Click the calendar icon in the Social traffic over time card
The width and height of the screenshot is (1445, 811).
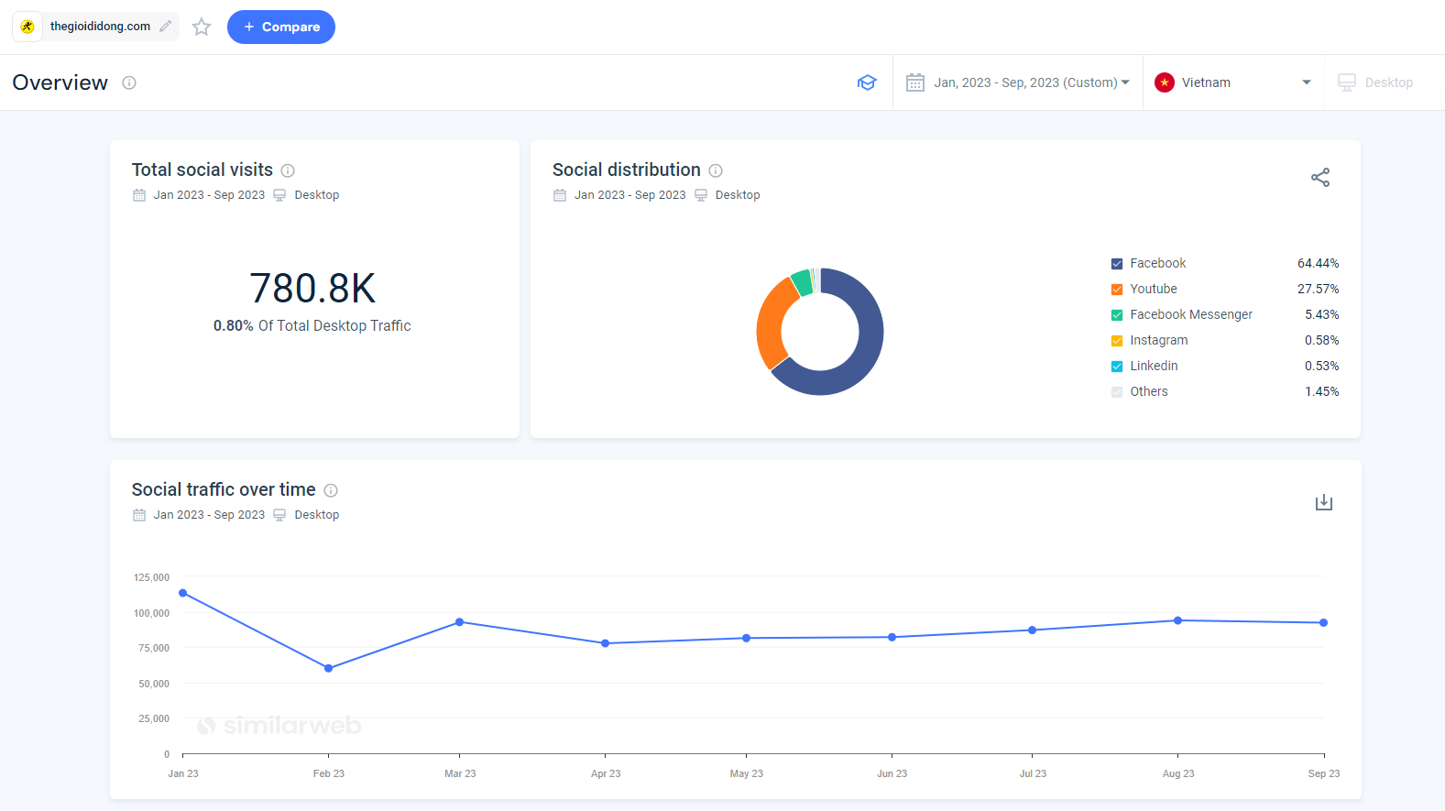139,515
